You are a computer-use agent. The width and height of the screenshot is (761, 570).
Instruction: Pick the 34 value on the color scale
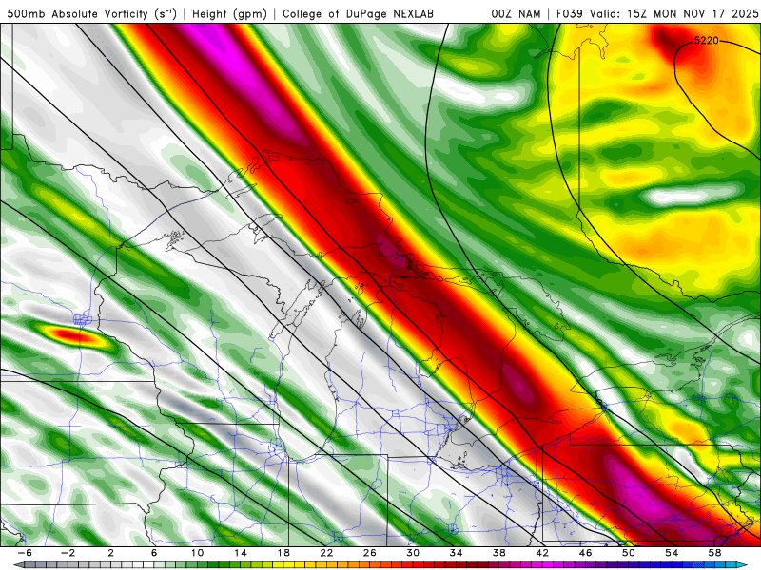pos(456,553)
